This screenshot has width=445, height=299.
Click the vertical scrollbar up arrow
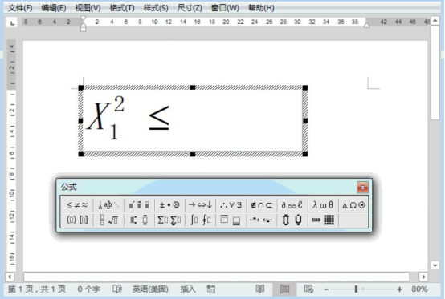pyautogui.click(x=435, y=21)
